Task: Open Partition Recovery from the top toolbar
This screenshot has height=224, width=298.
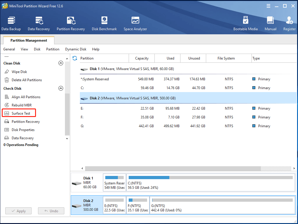Action: coord(71,24)
